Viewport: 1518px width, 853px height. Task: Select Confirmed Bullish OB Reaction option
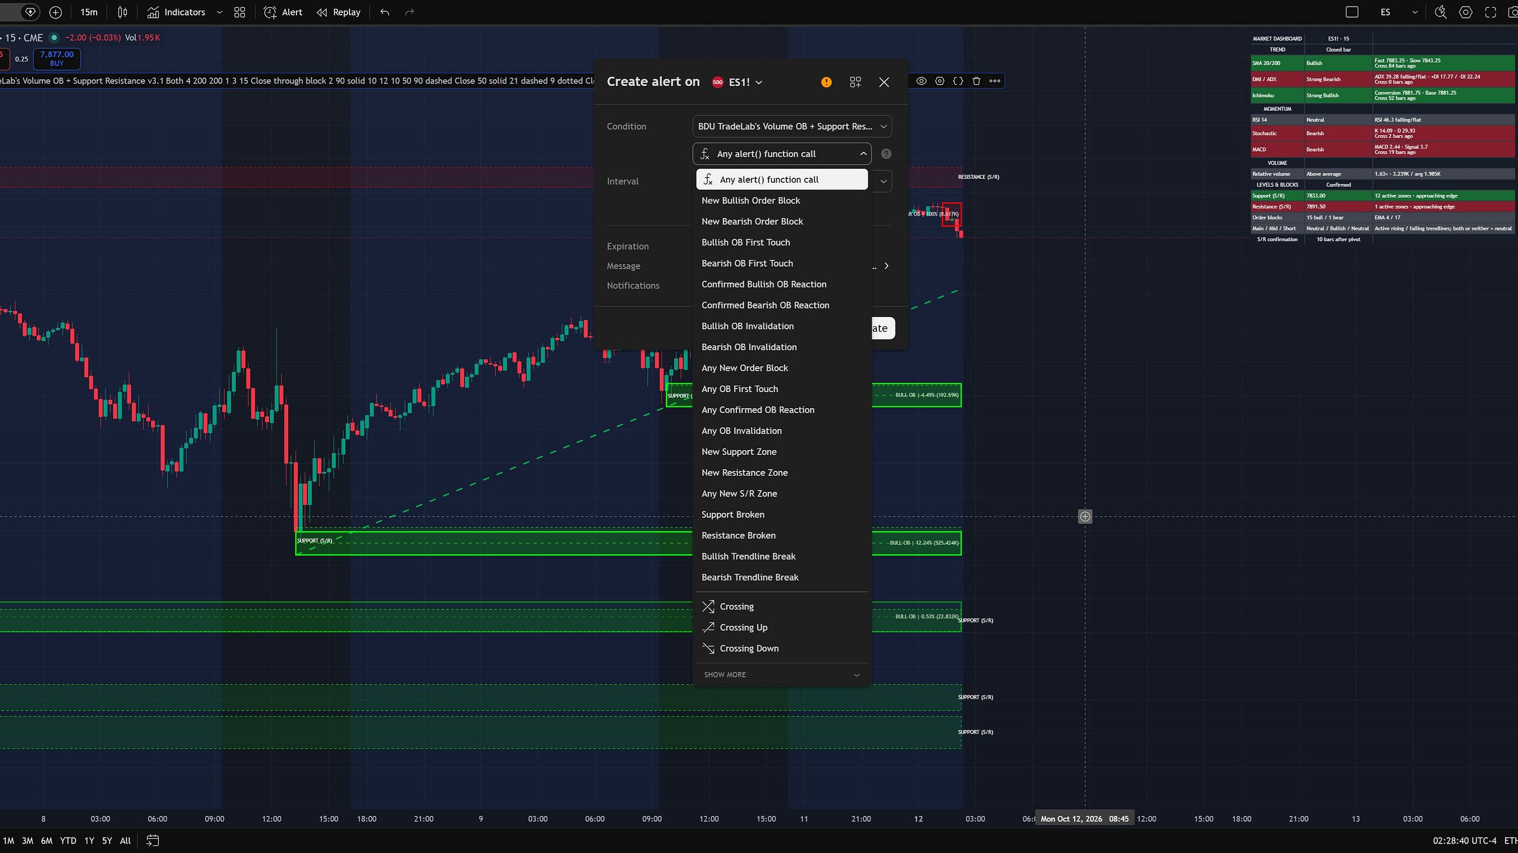[x=782, y=284]
